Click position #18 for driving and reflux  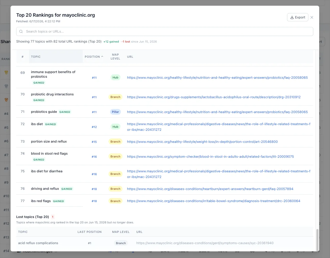[x=94, y=189]
